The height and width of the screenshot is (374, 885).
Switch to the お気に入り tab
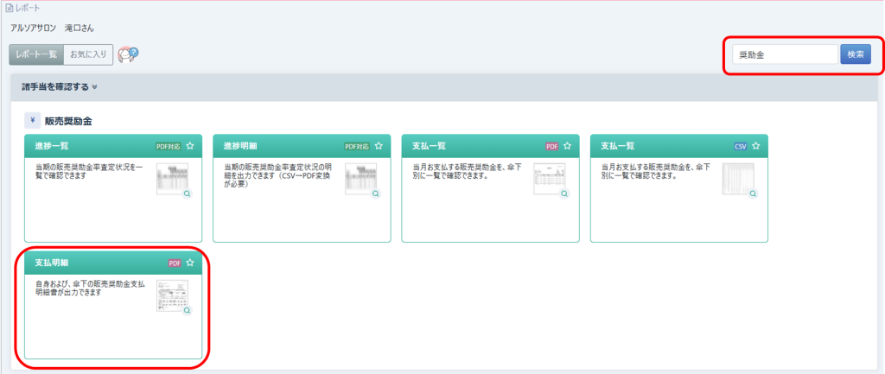tap(88, 54)
